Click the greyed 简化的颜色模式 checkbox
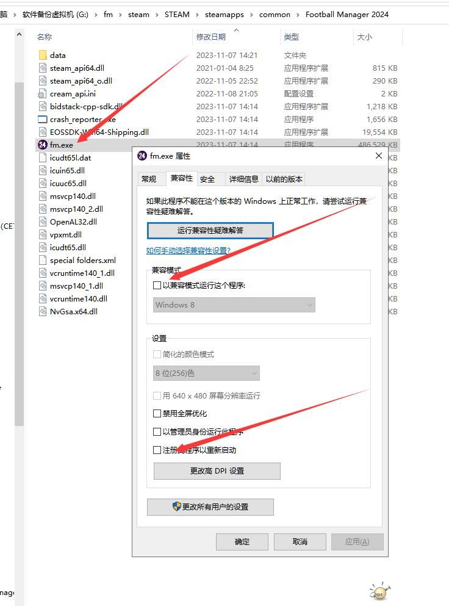This screenshot has height=606, width=449. click(157, 354)
